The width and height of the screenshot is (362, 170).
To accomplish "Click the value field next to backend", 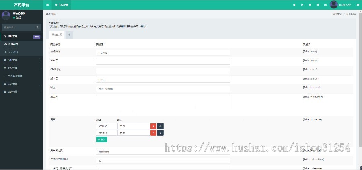I will pyautogui.click(x=134, y=126).
